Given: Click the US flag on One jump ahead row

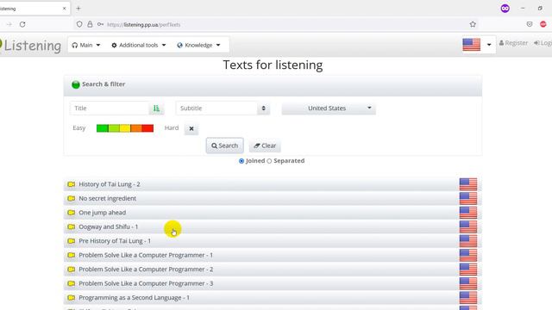Looking at the screenshot, I should [468, 213].
